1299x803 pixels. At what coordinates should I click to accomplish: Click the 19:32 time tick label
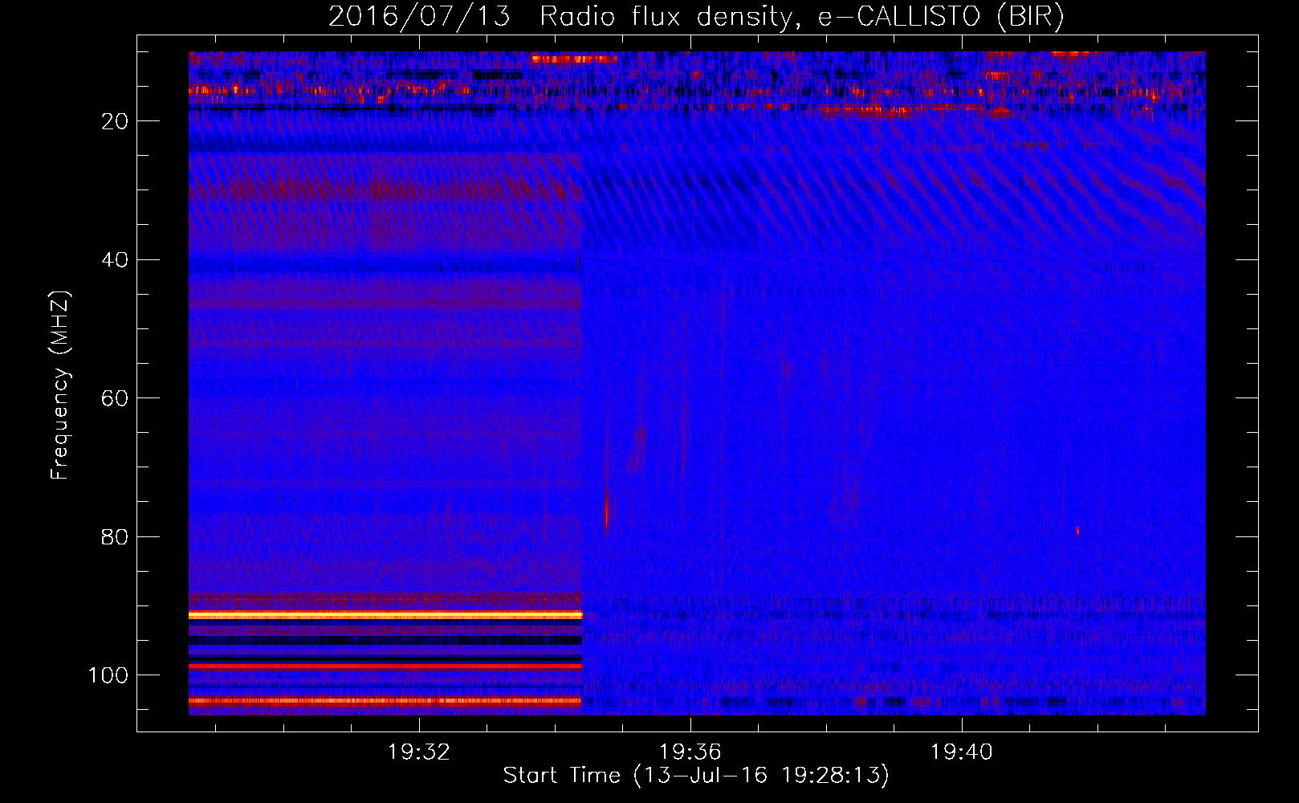(x=418, y=752)
